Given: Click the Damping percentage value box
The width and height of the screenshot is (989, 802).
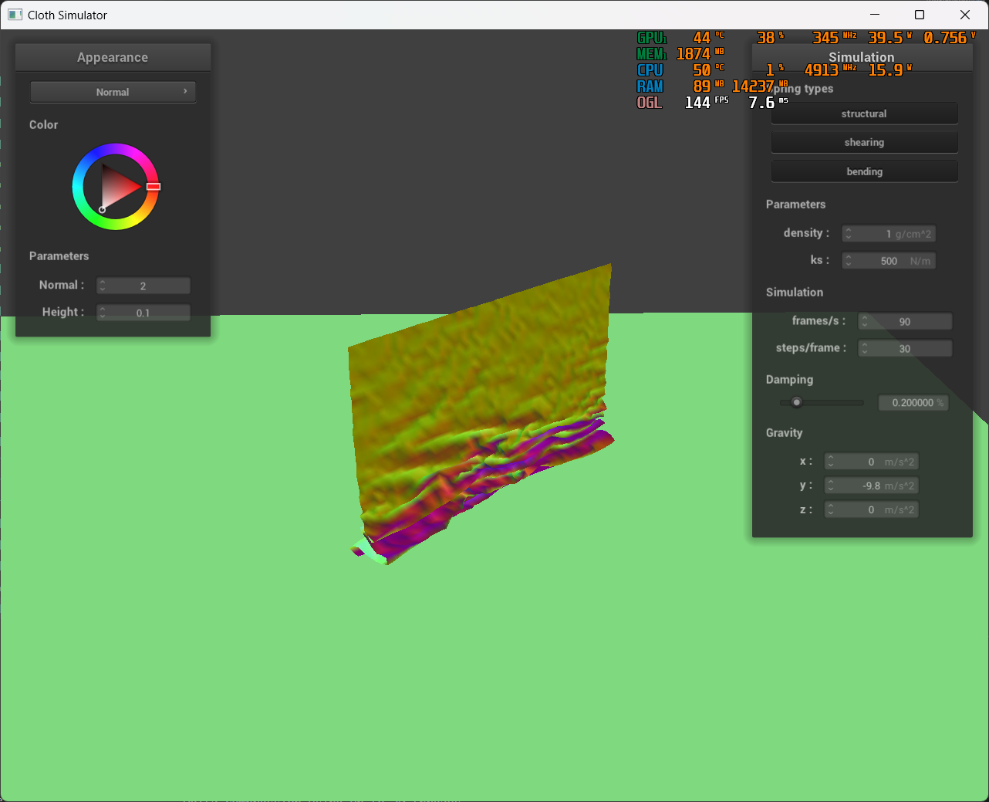Looking at the screenshot, I should coord(913,402).
